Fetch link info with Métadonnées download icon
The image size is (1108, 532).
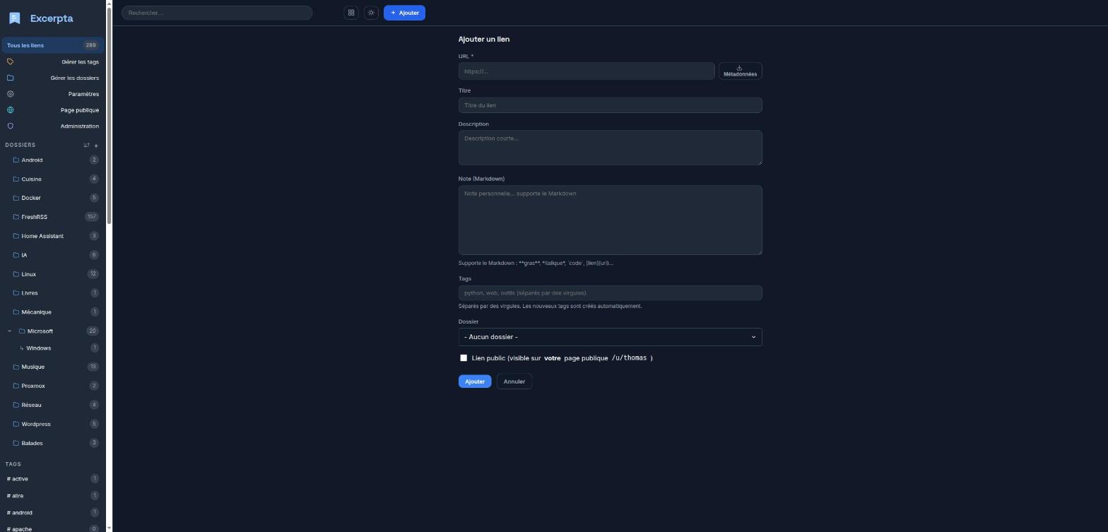click(740, 71)
